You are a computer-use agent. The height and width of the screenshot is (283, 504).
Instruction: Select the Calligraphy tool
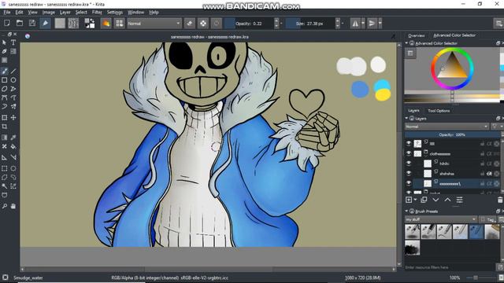[x=5, y=51]
